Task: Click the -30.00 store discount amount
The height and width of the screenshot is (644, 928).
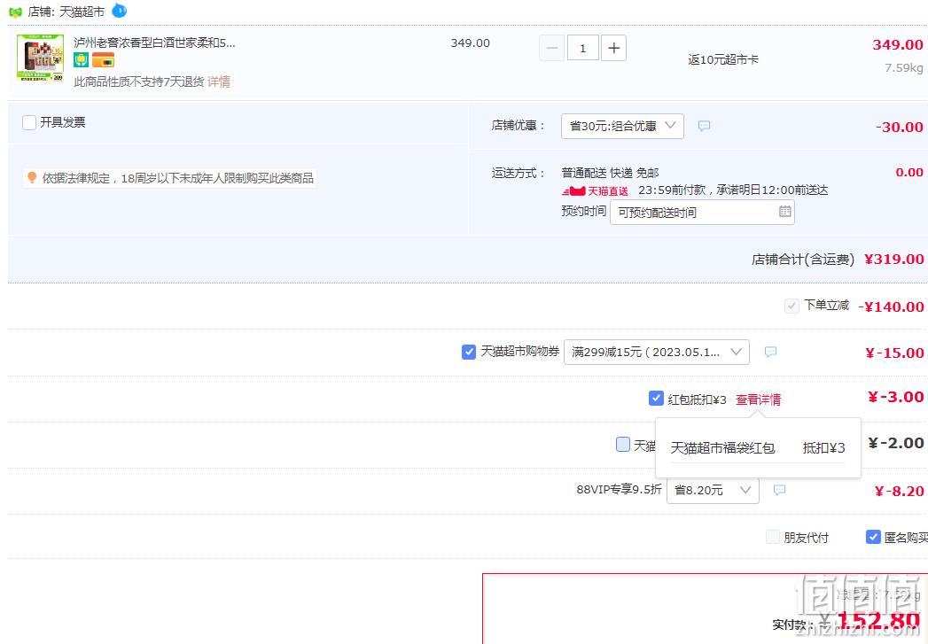Action: tap(900, 128)
